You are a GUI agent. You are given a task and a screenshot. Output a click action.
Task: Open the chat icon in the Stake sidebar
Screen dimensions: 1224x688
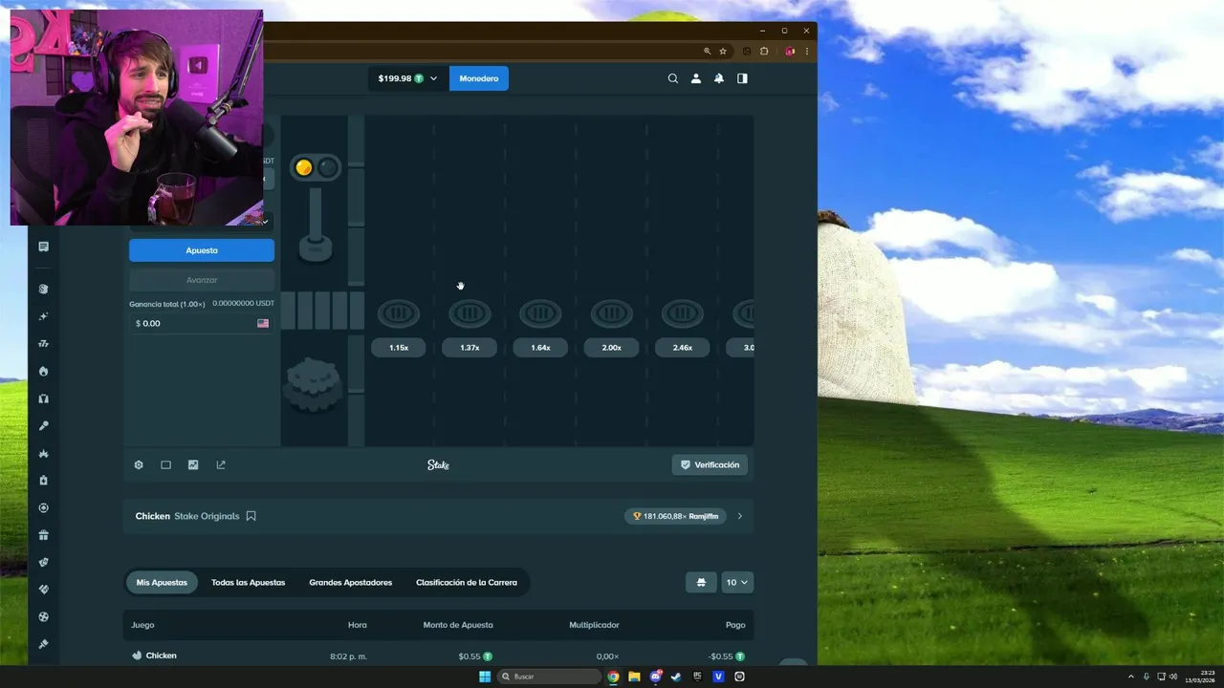click(43, 247)
